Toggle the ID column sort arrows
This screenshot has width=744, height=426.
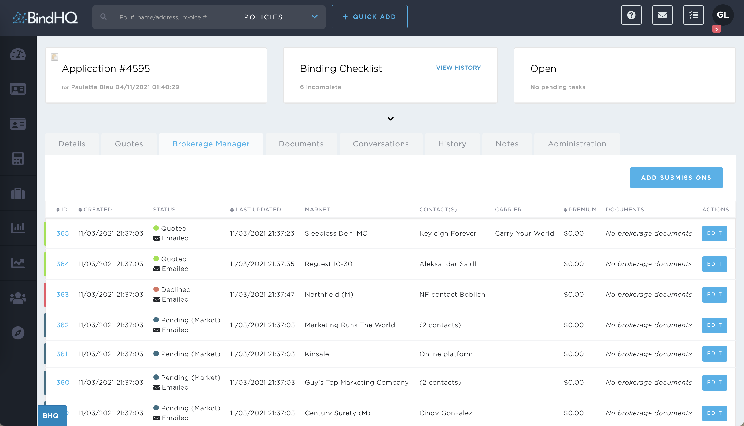(x=58, y=209)
